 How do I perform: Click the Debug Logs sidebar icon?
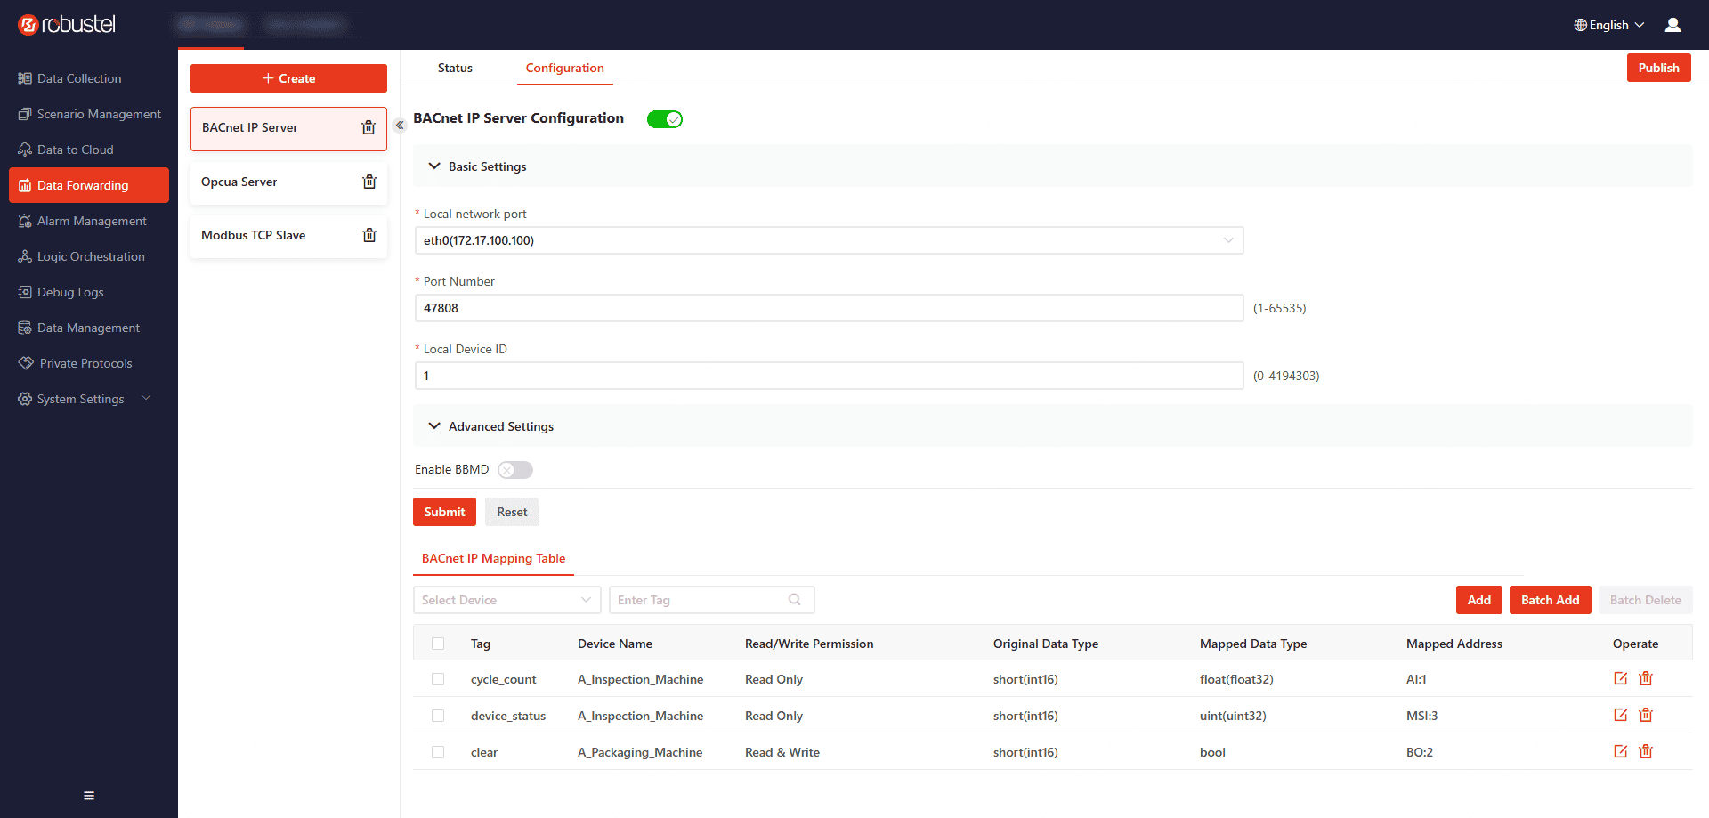pos(25,292)
